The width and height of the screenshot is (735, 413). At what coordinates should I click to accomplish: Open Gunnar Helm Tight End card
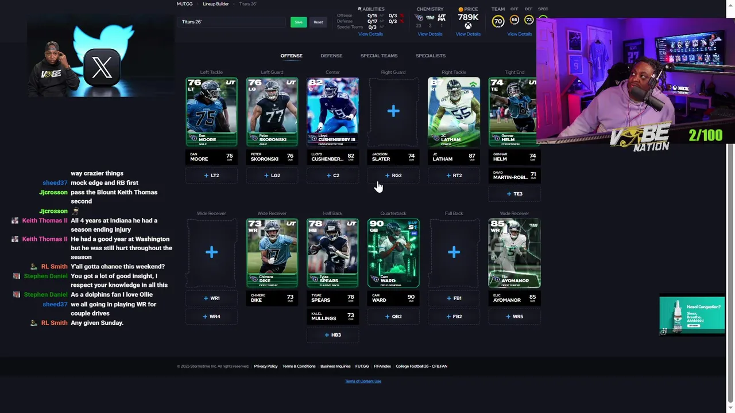click(x=513, y=111)
